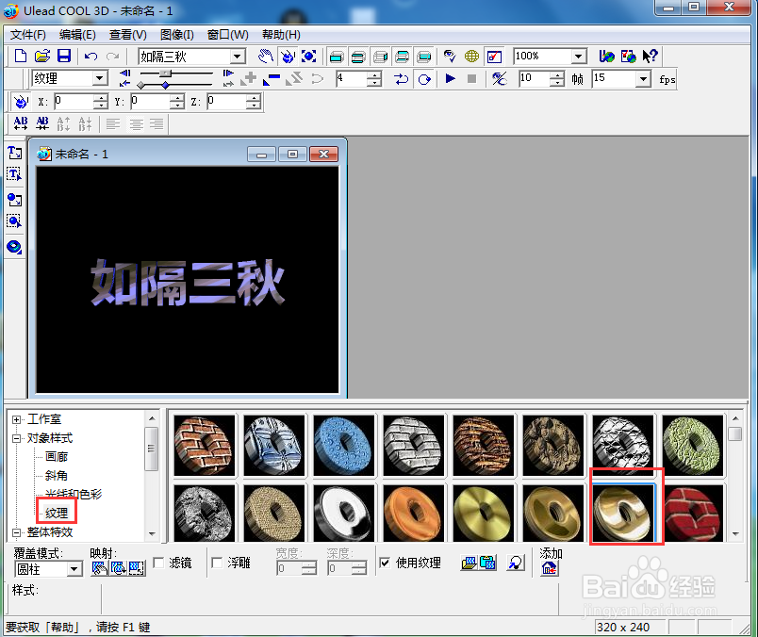
Task: Click the Add to EasyPalette home icon
Action: [x=549, y=568]
